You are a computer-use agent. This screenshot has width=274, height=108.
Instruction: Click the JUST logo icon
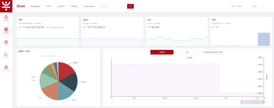(6, 6)
